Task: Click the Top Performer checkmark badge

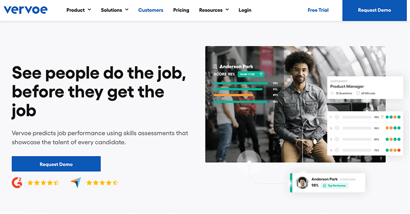Action: coord(335,186)
